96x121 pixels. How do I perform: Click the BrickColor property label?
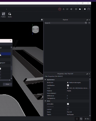point(50,82)
